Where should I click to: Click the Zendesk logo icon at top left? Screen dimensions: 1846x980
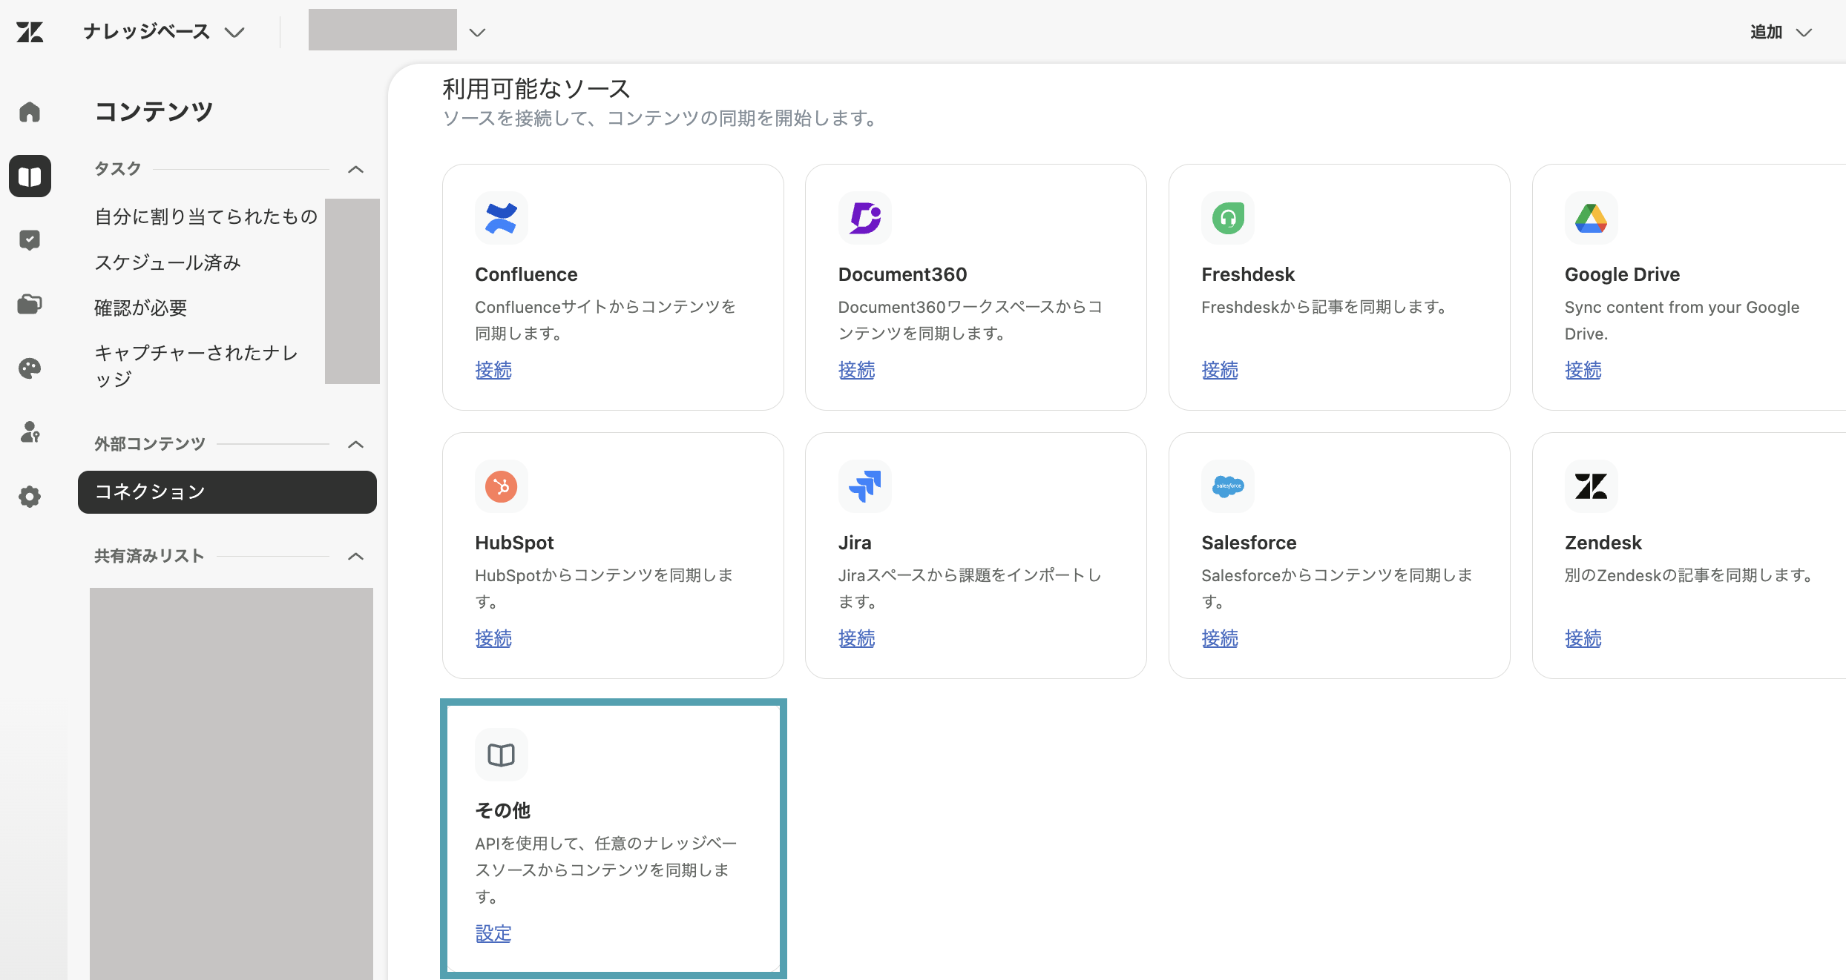(30, 32)
